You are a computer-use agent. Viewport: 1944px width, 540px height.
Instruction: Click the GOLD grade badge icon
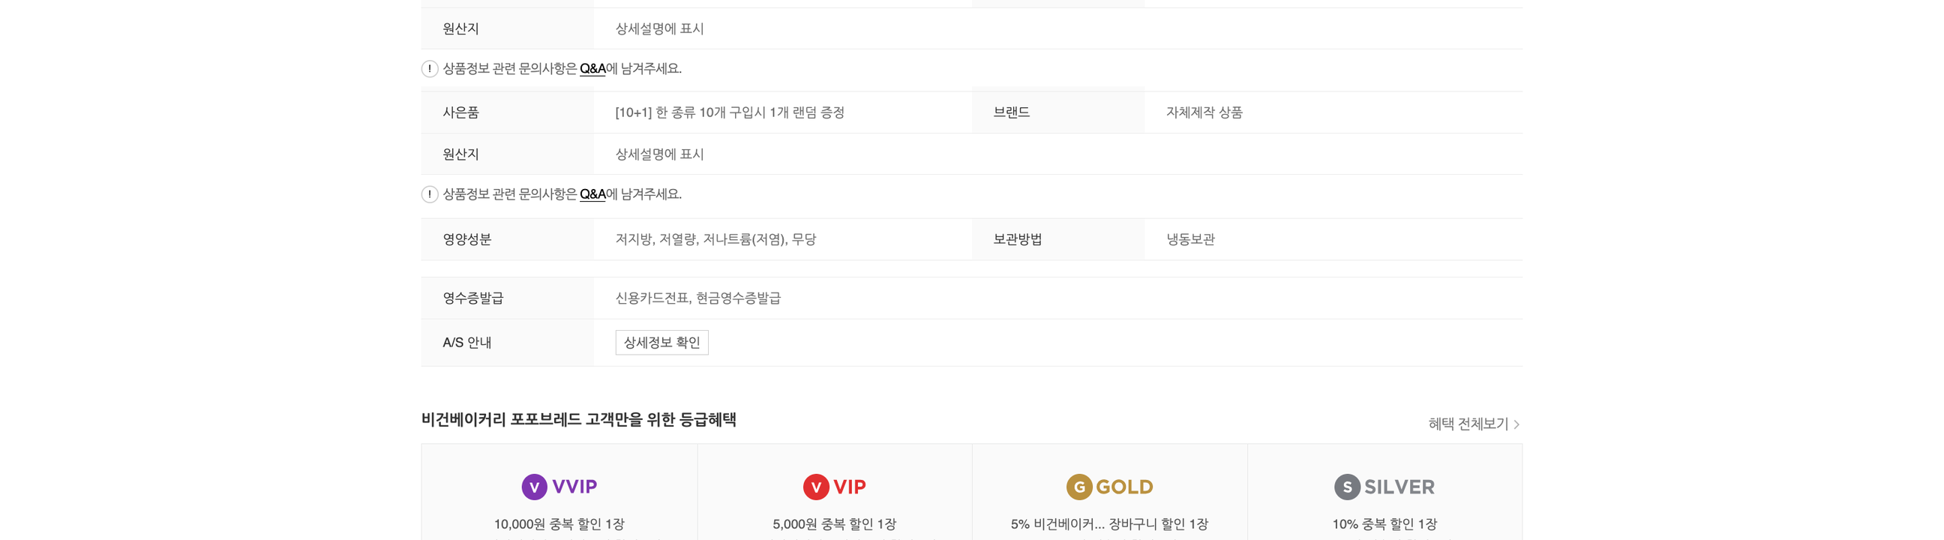click(1079, 487)
